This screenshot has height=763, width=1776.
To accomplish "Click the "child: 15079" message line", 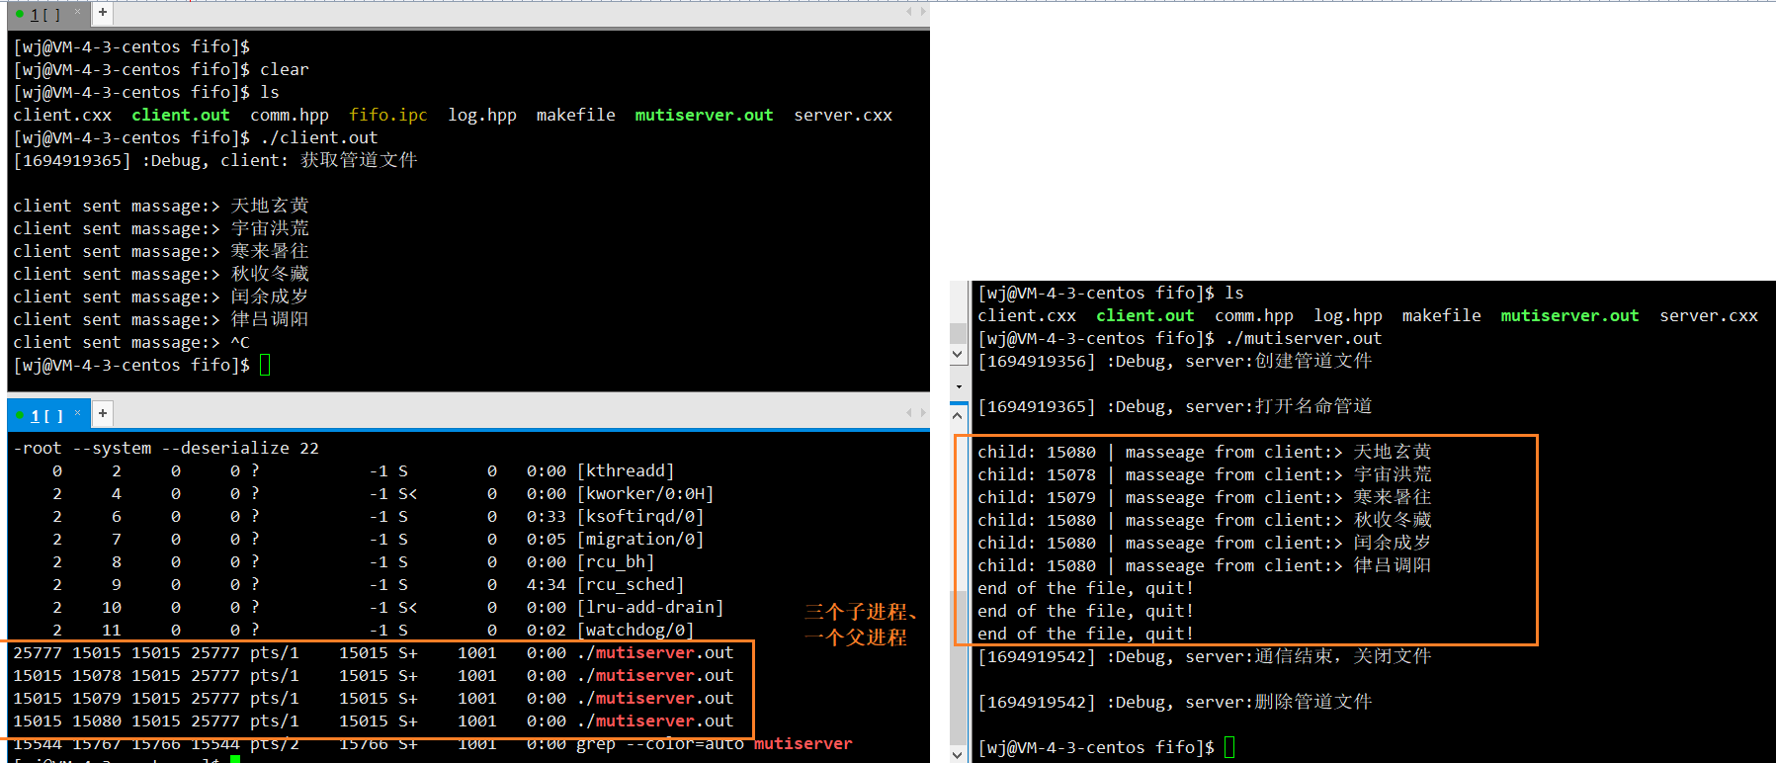I will click(x=1205, y=497).
